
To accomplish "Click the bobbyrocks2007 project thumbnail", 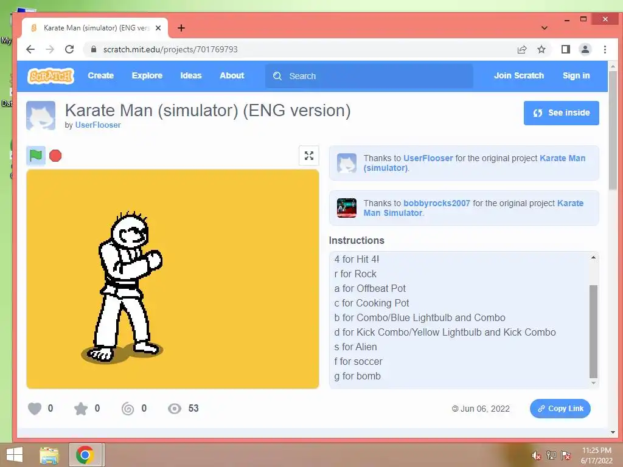I will [346, 208].
